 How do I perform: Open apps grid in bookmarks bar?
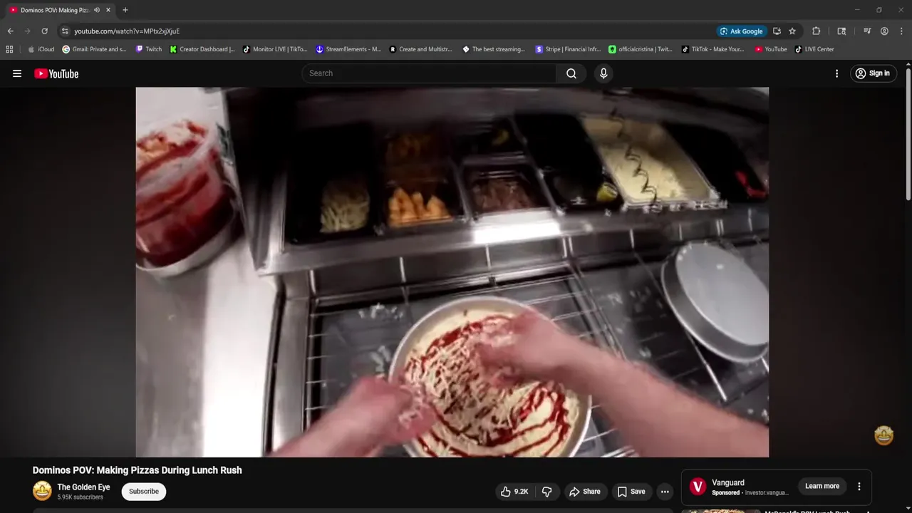[9, 49]
